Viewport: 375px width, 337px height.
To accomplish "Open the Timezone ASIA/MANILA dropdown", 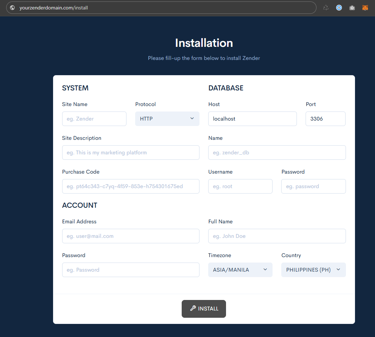I will (x=240, y=270).
